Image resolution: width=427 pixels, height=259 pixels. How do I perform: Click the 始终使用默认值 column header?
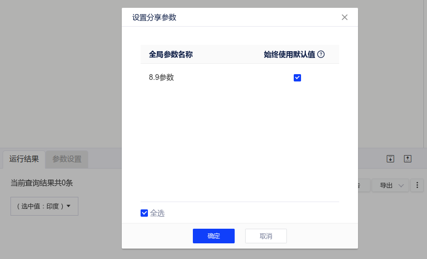tap(289, 54)
